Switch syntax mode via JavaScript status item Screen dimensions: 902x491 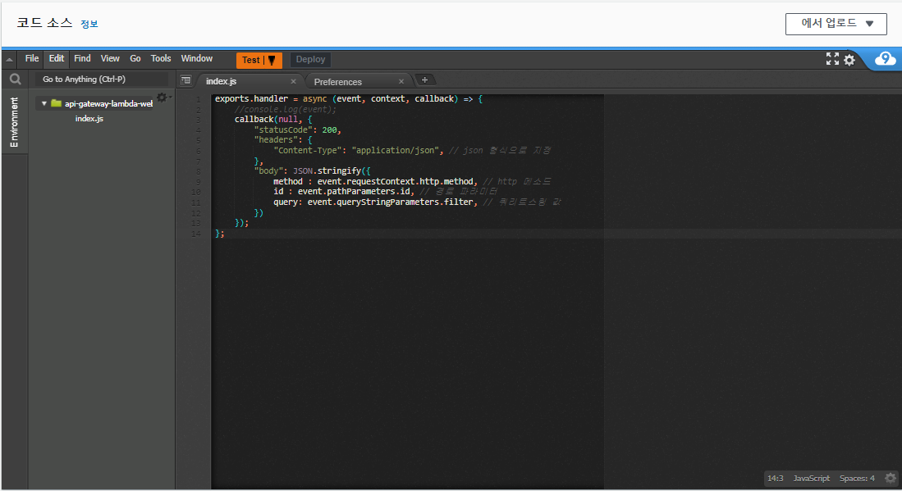pos(811,478)
